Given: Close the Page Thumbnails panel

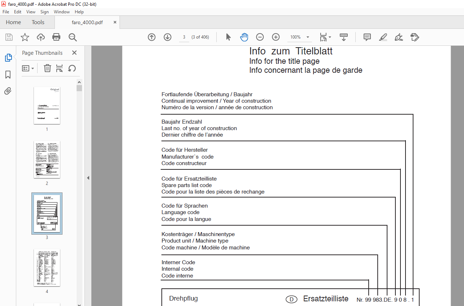Looking at the screenshot, I should click(x=74, y=53).
